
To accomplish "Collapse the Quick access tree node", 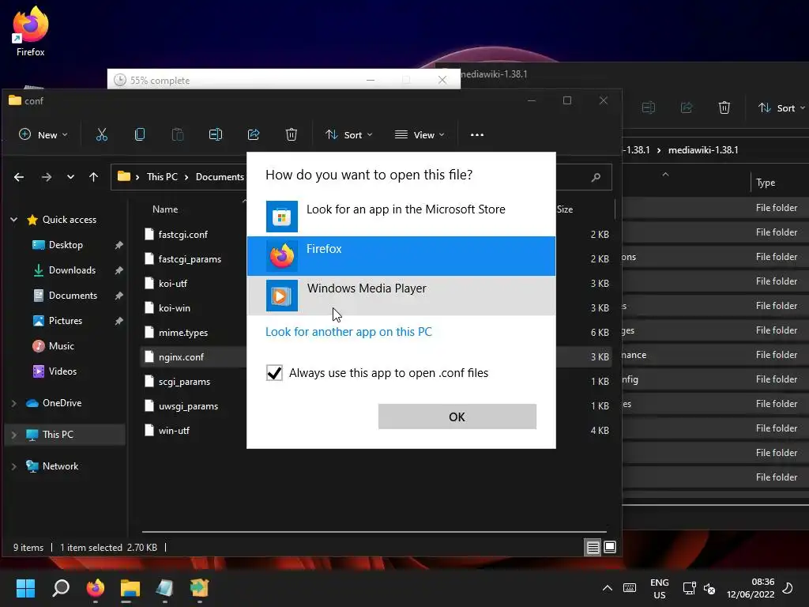I will point(14,220).
